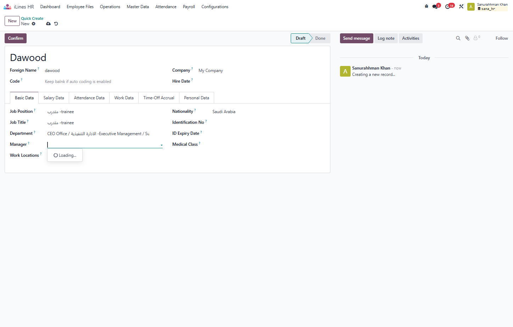Open the Operations menu

coord(110,7)
